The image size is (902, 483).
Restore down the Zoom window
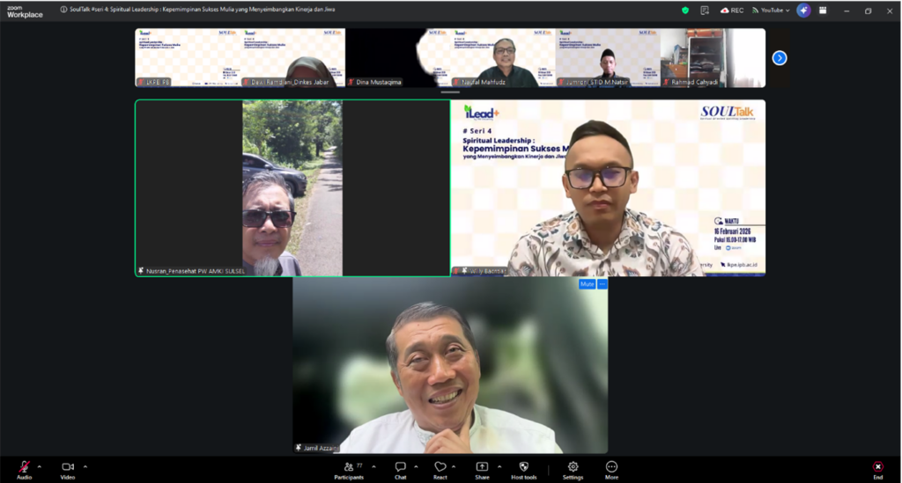868,11
